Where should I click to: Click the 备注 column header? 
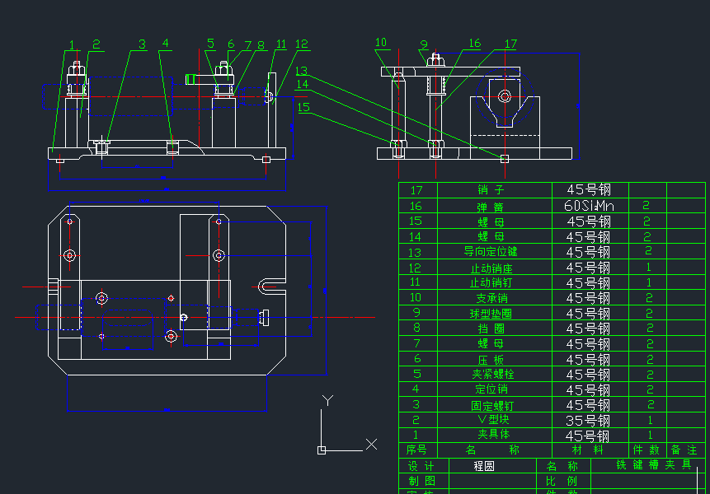coord(684,450)
